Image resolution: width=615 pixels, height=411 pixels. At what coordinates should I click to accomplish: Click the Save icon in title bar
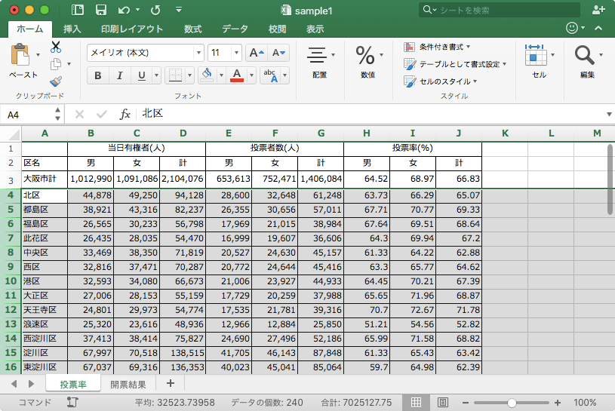click(100, 10)
